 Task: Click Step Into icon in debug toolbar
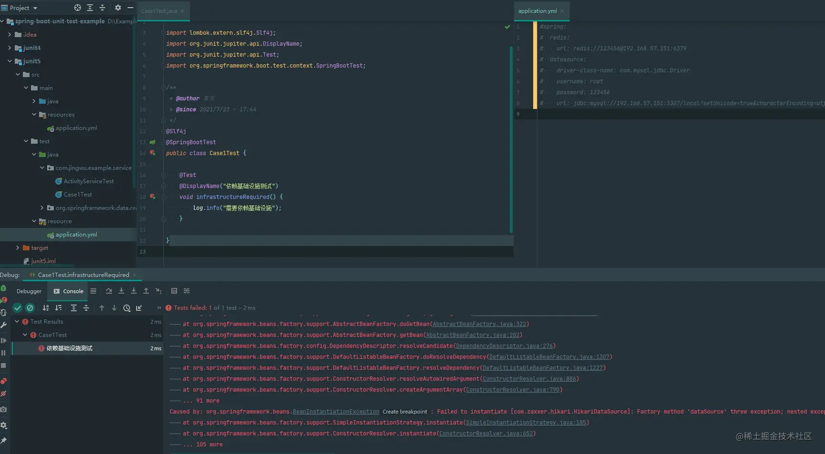tap(121, 291)
